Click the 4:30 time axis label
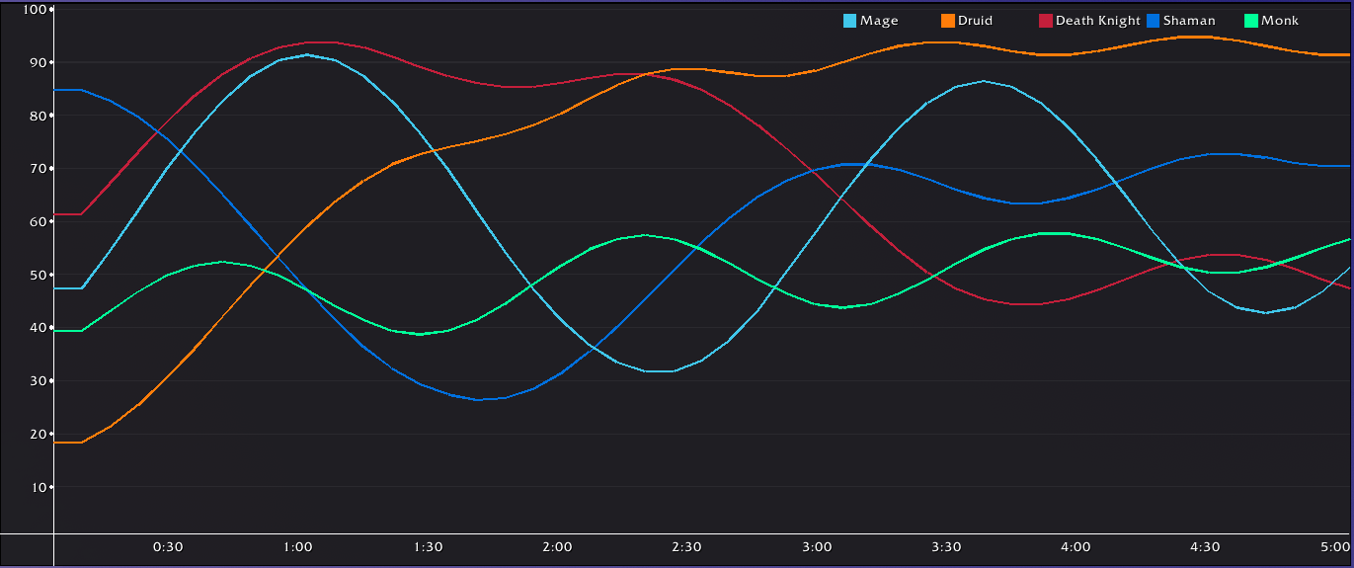This screenshot has width=1354, height=568. 1205,547
